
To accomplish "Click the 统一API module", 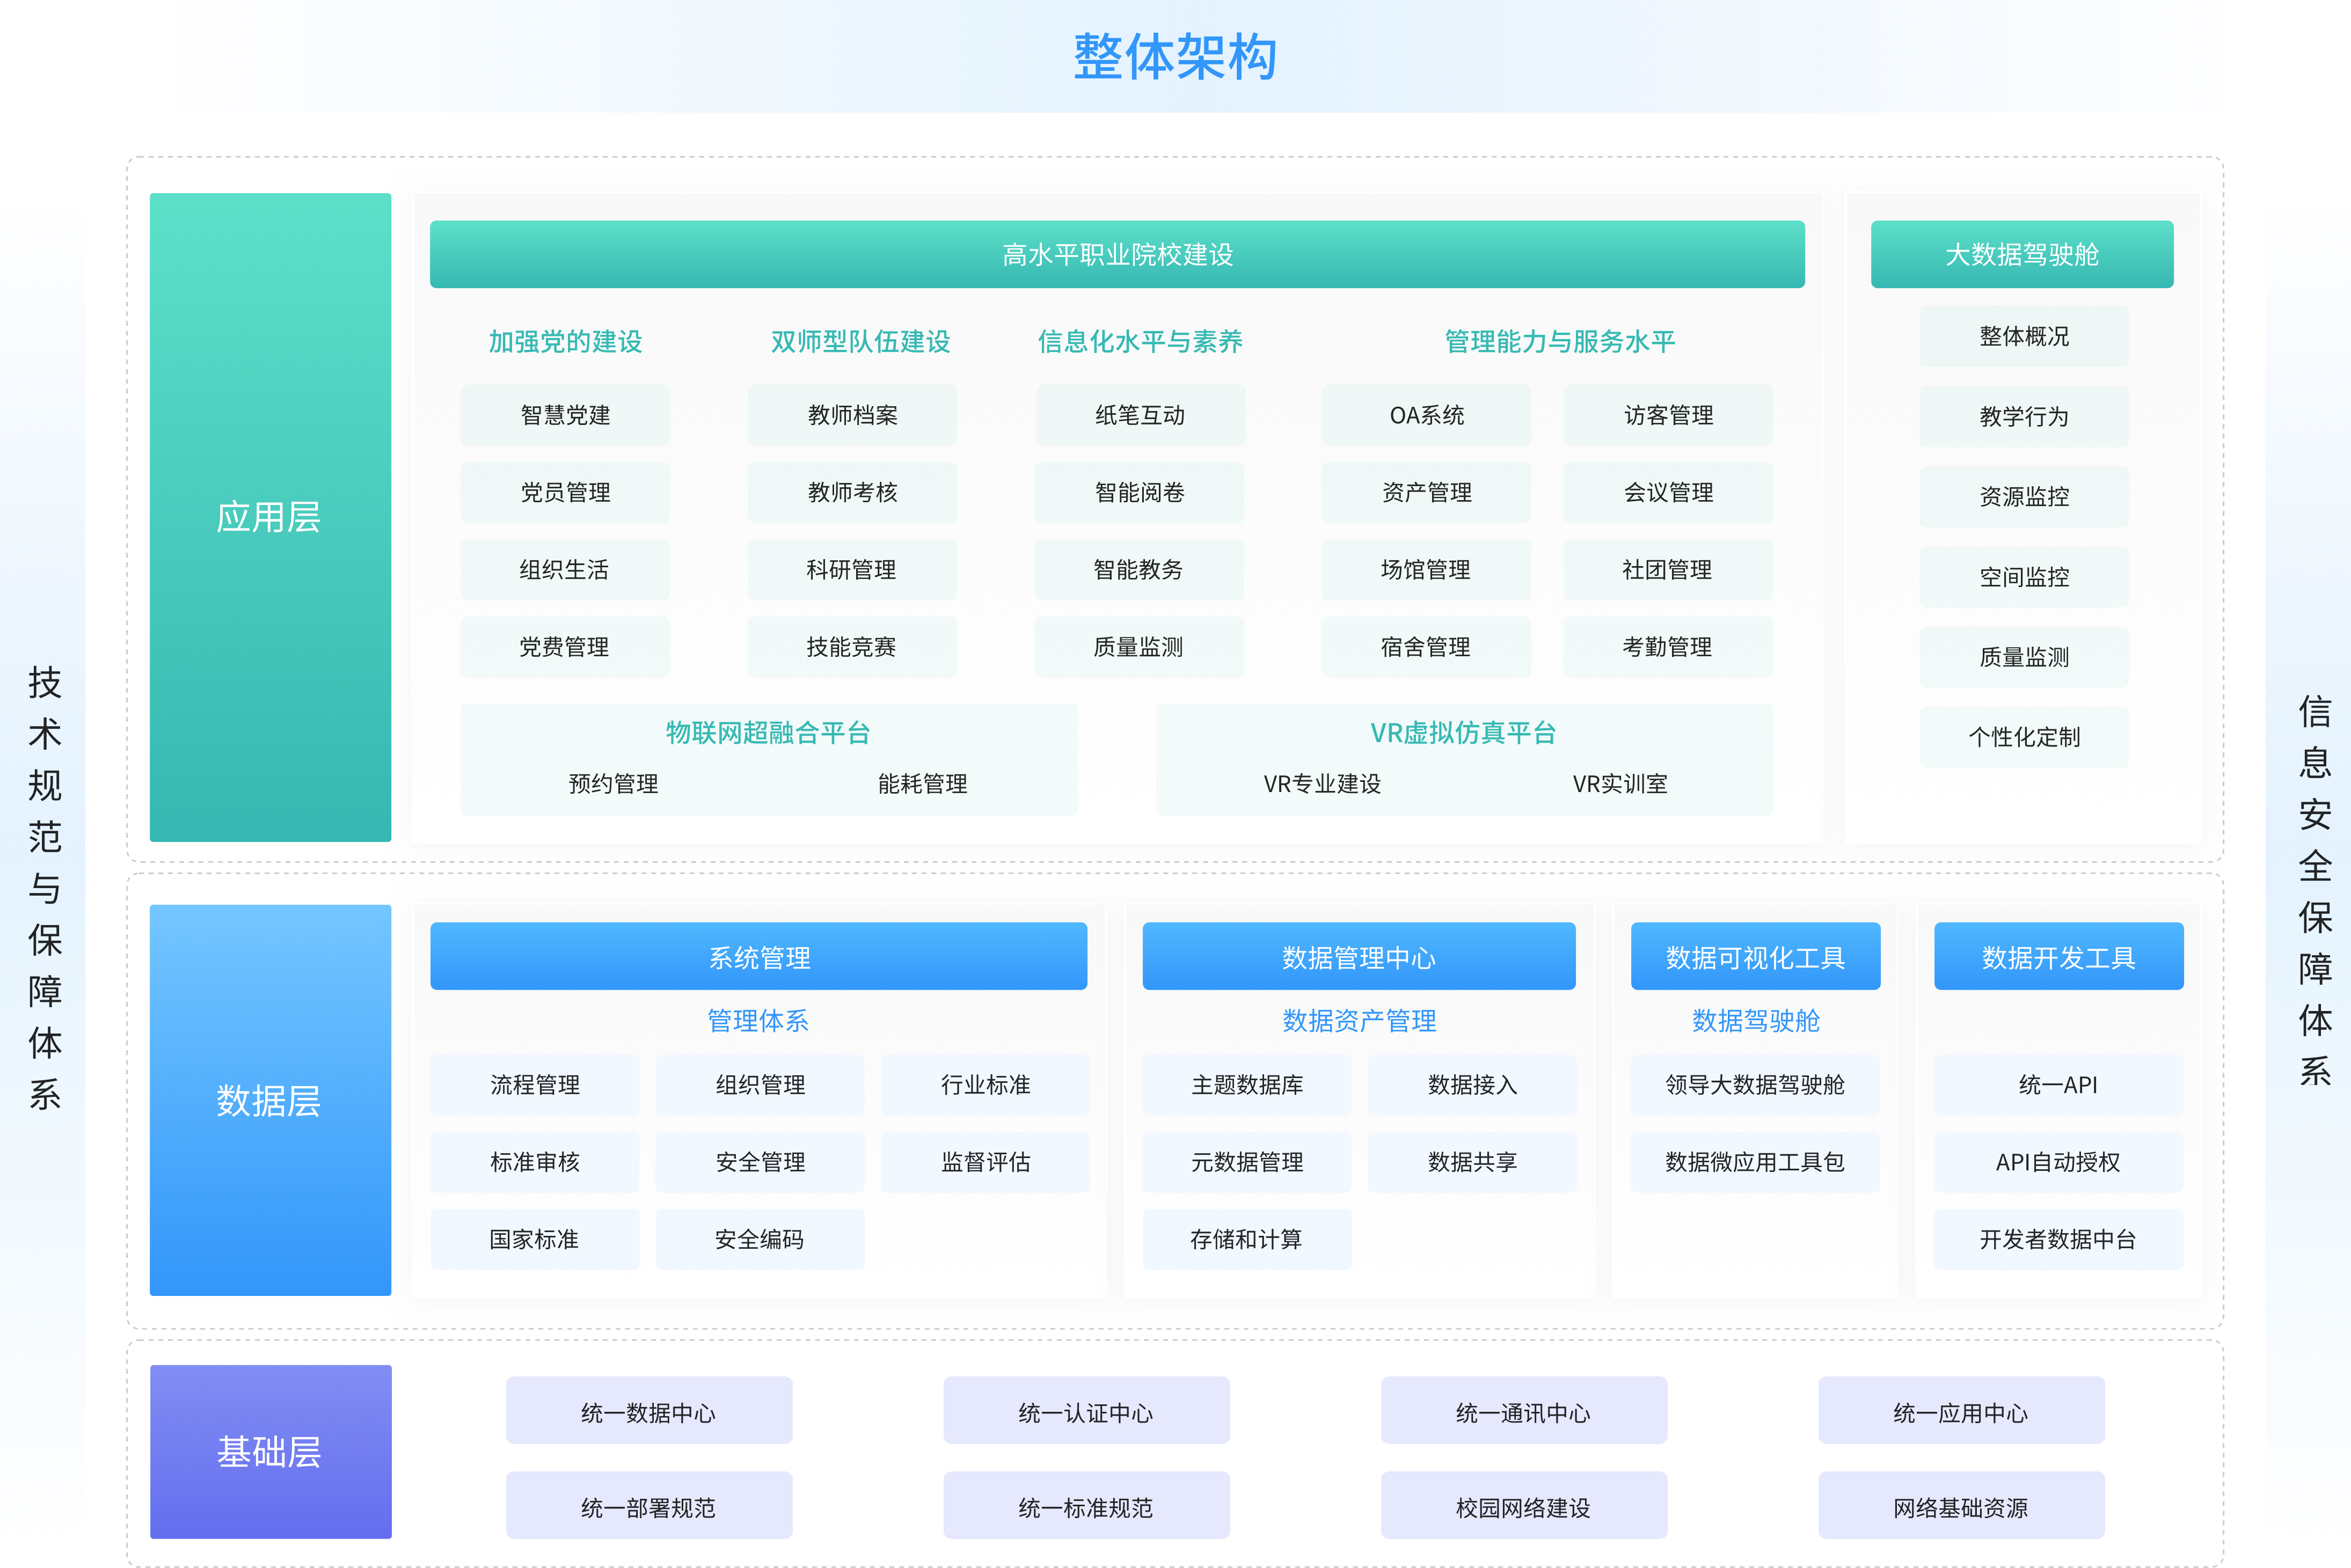I will (x=2058, y=1084).
